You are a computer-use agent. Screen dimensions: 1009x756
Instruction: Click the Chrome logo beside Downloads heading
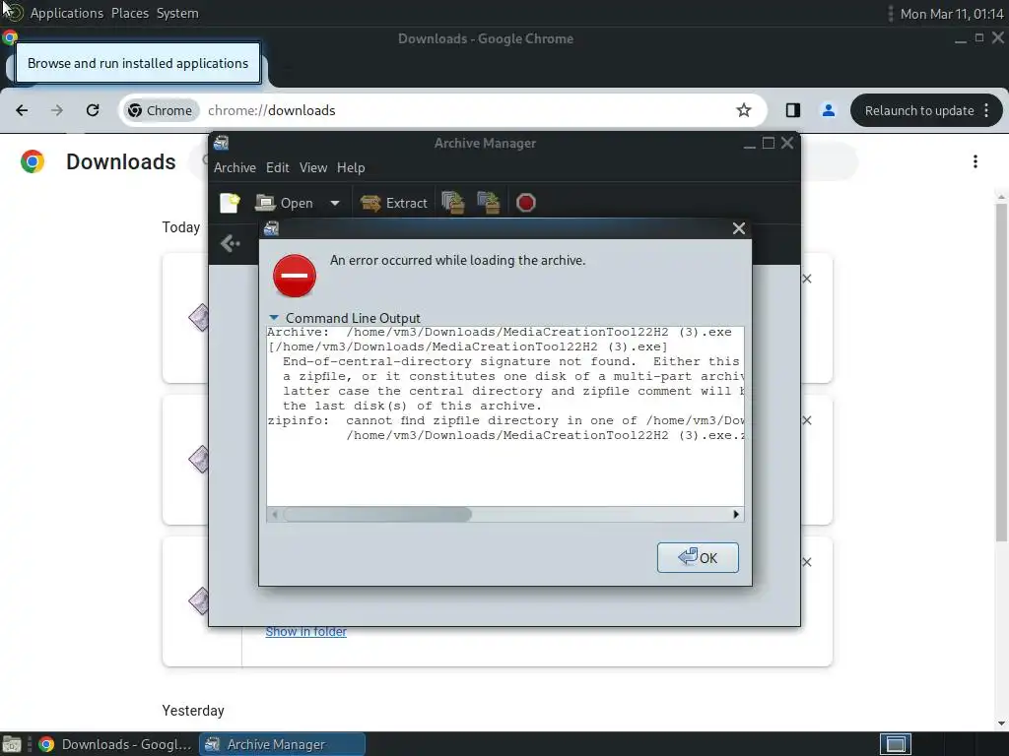coord(33,161)
